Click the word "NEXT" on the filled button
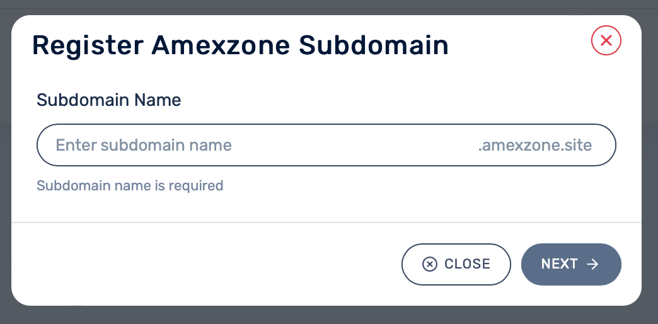This screenshot has height=324, width=658. point(560,264)
